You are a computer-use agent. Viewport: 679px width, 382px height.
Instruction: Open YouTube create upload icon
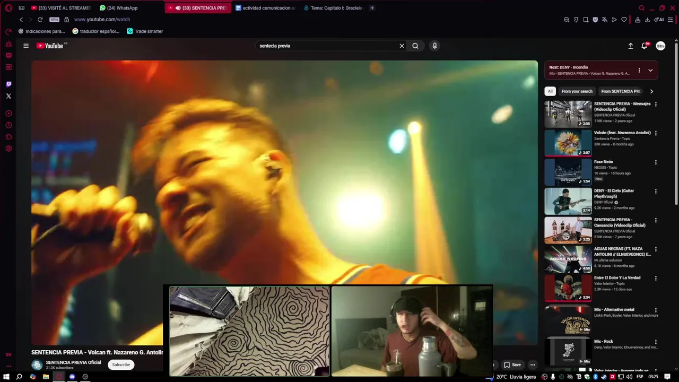631,46
